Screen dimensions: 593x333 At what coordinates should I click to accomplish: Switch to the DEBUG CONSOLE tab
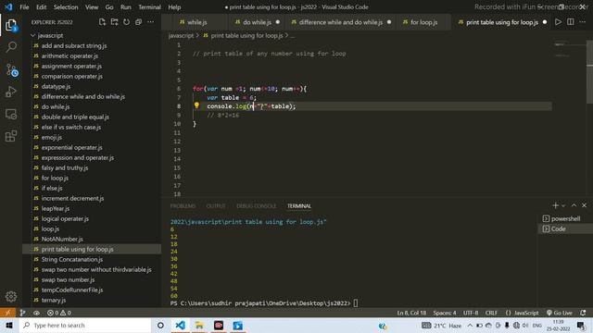point(256,205)
